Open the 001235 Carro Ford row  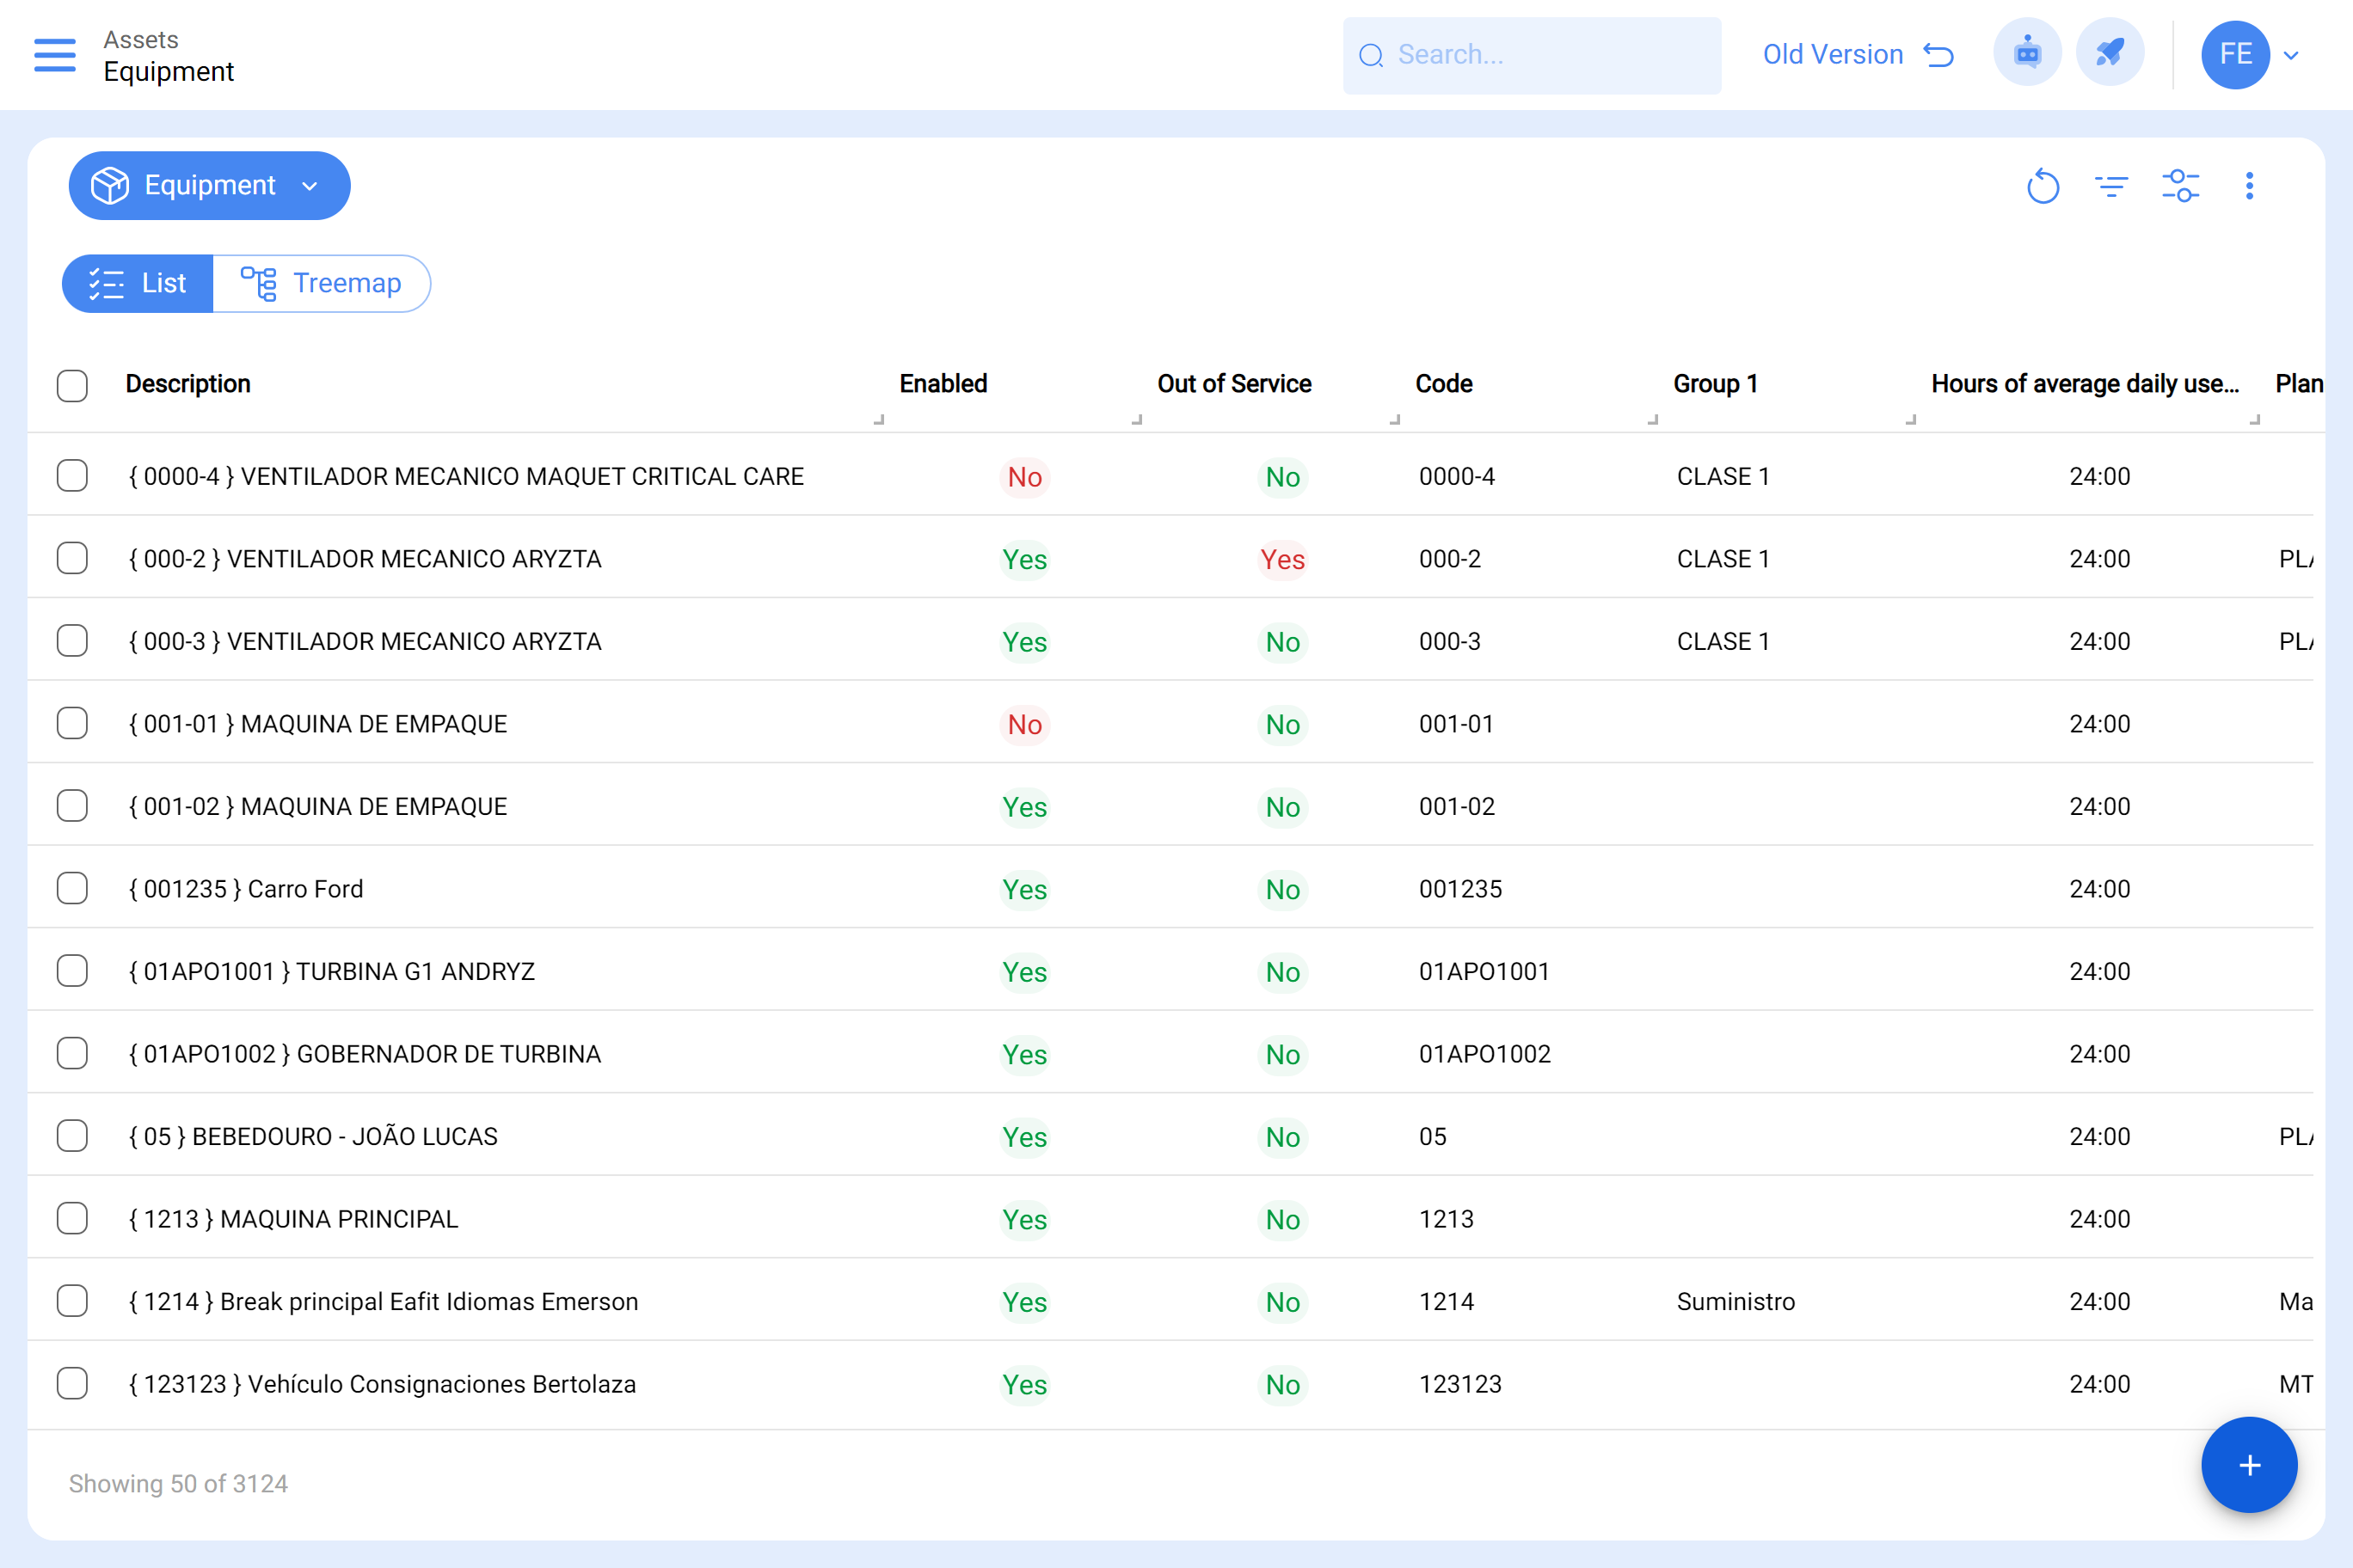(x=1170, y=888)
